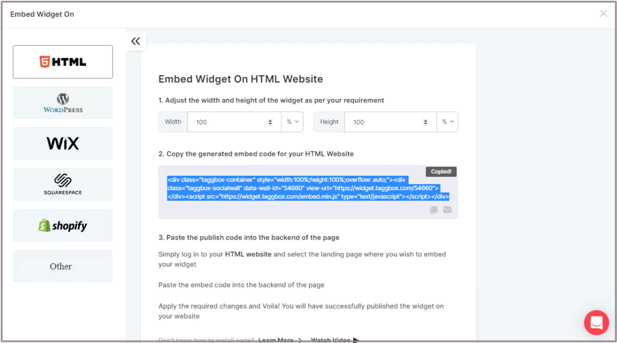Click the Copied! tooltip badge
The height and width of the screenshot is (343, 617).
click(441, 171)
